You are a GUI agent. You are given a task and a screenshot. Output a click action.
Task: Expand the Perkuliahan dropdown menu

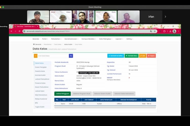[x=56, y=39]
